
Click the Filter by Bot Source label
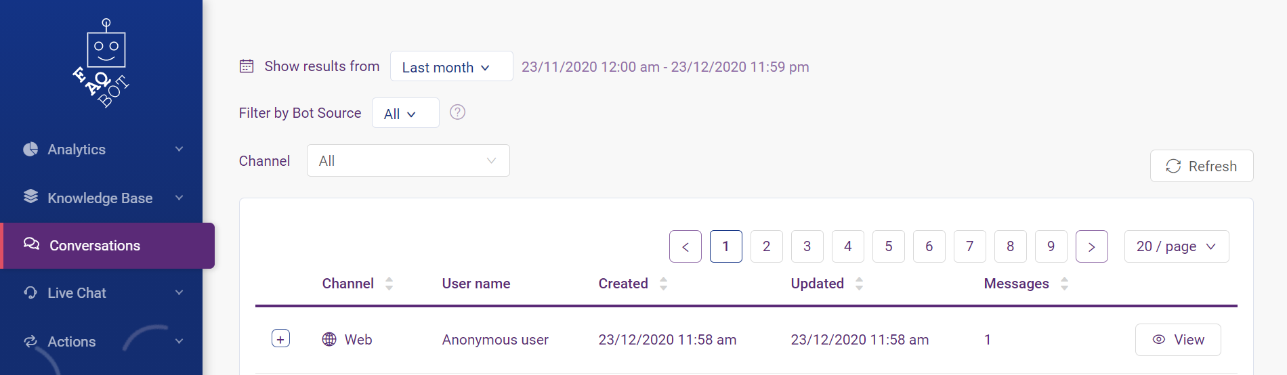click(x=300, y=113)
